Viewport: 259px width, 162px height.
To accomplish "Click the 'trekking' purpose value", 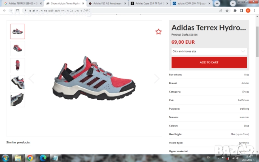I will 244,109.
